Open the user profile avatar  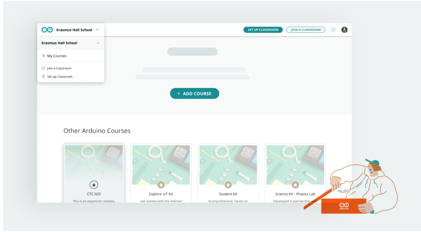[x=345, y=30]
